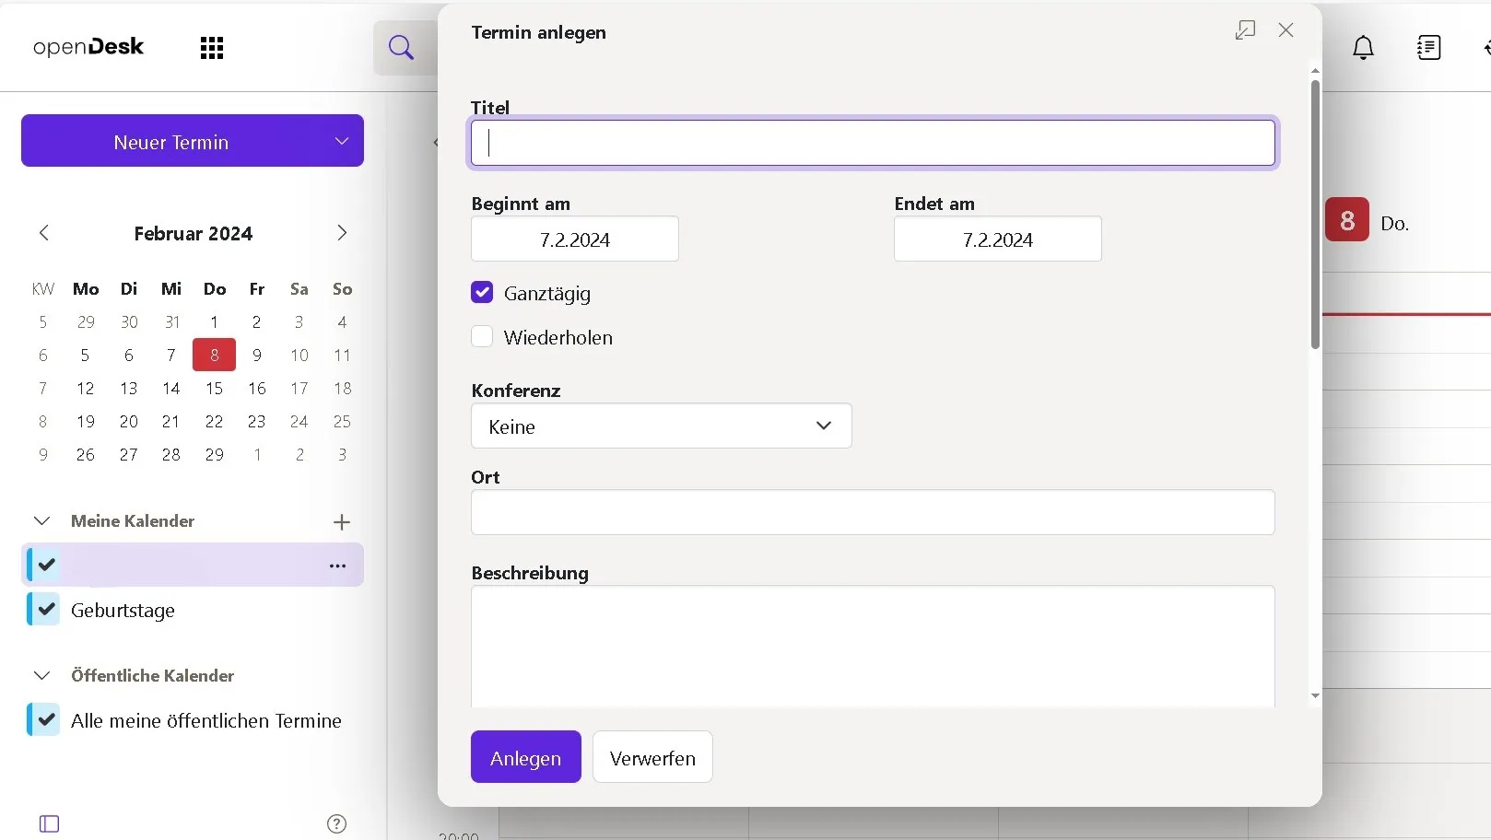Open the address book icon
1491x840 pixels.
coord(1428,48)
